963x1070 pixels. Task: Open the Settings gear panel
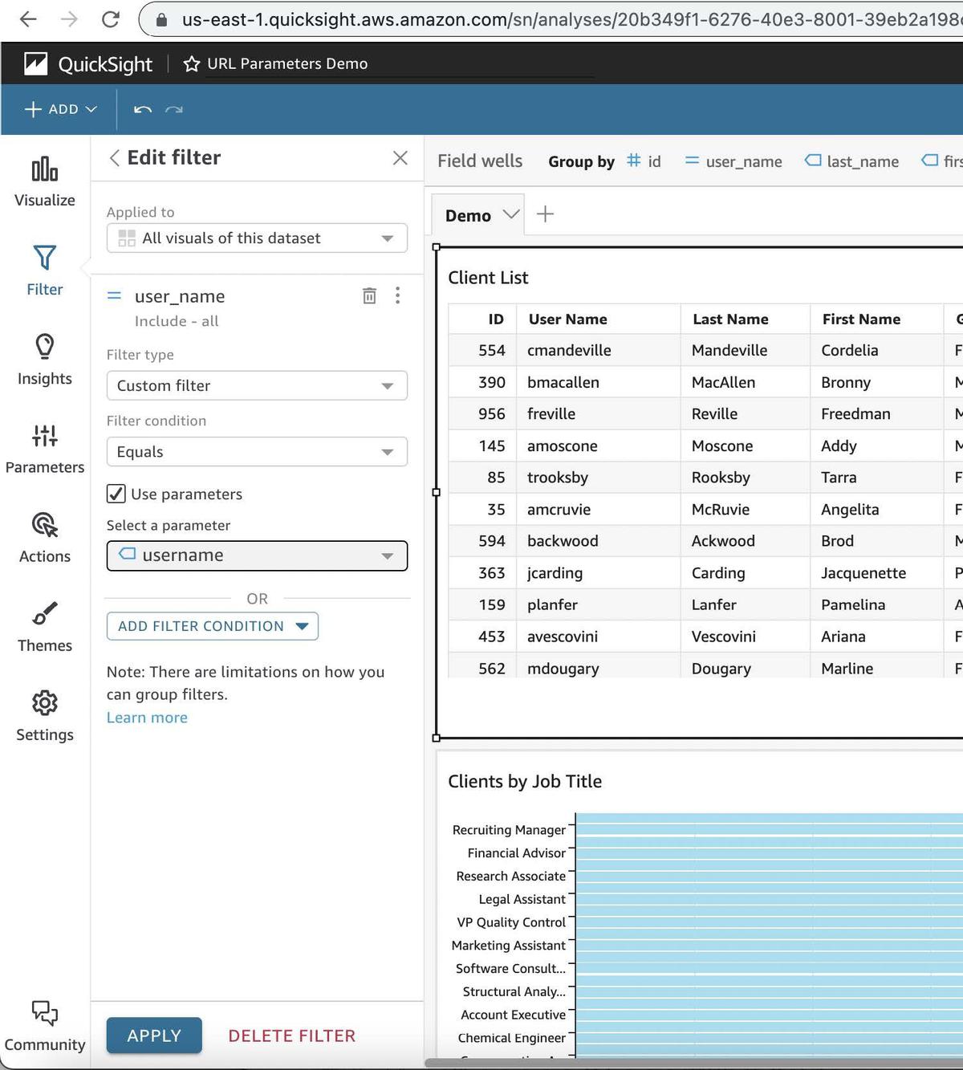(x=44, y=716)
